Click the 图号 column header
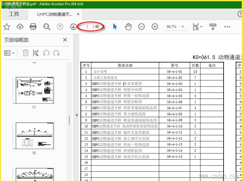This screenshot has width=243, height=182. point(174,65)
